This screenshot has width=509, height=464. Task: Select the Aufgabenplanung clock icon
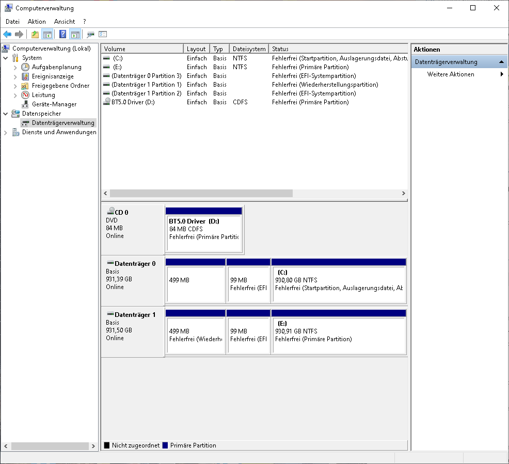pos(25,67)
